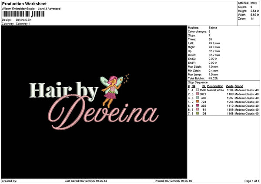Click the 'N#' column header

193,86
